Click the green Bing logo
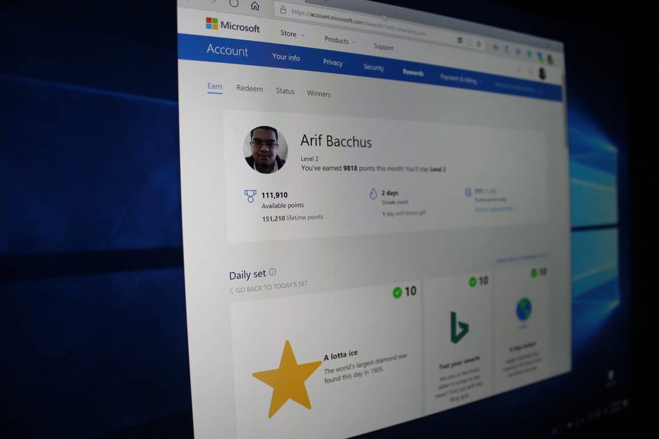The image size is (659, 439). point(459,328)
